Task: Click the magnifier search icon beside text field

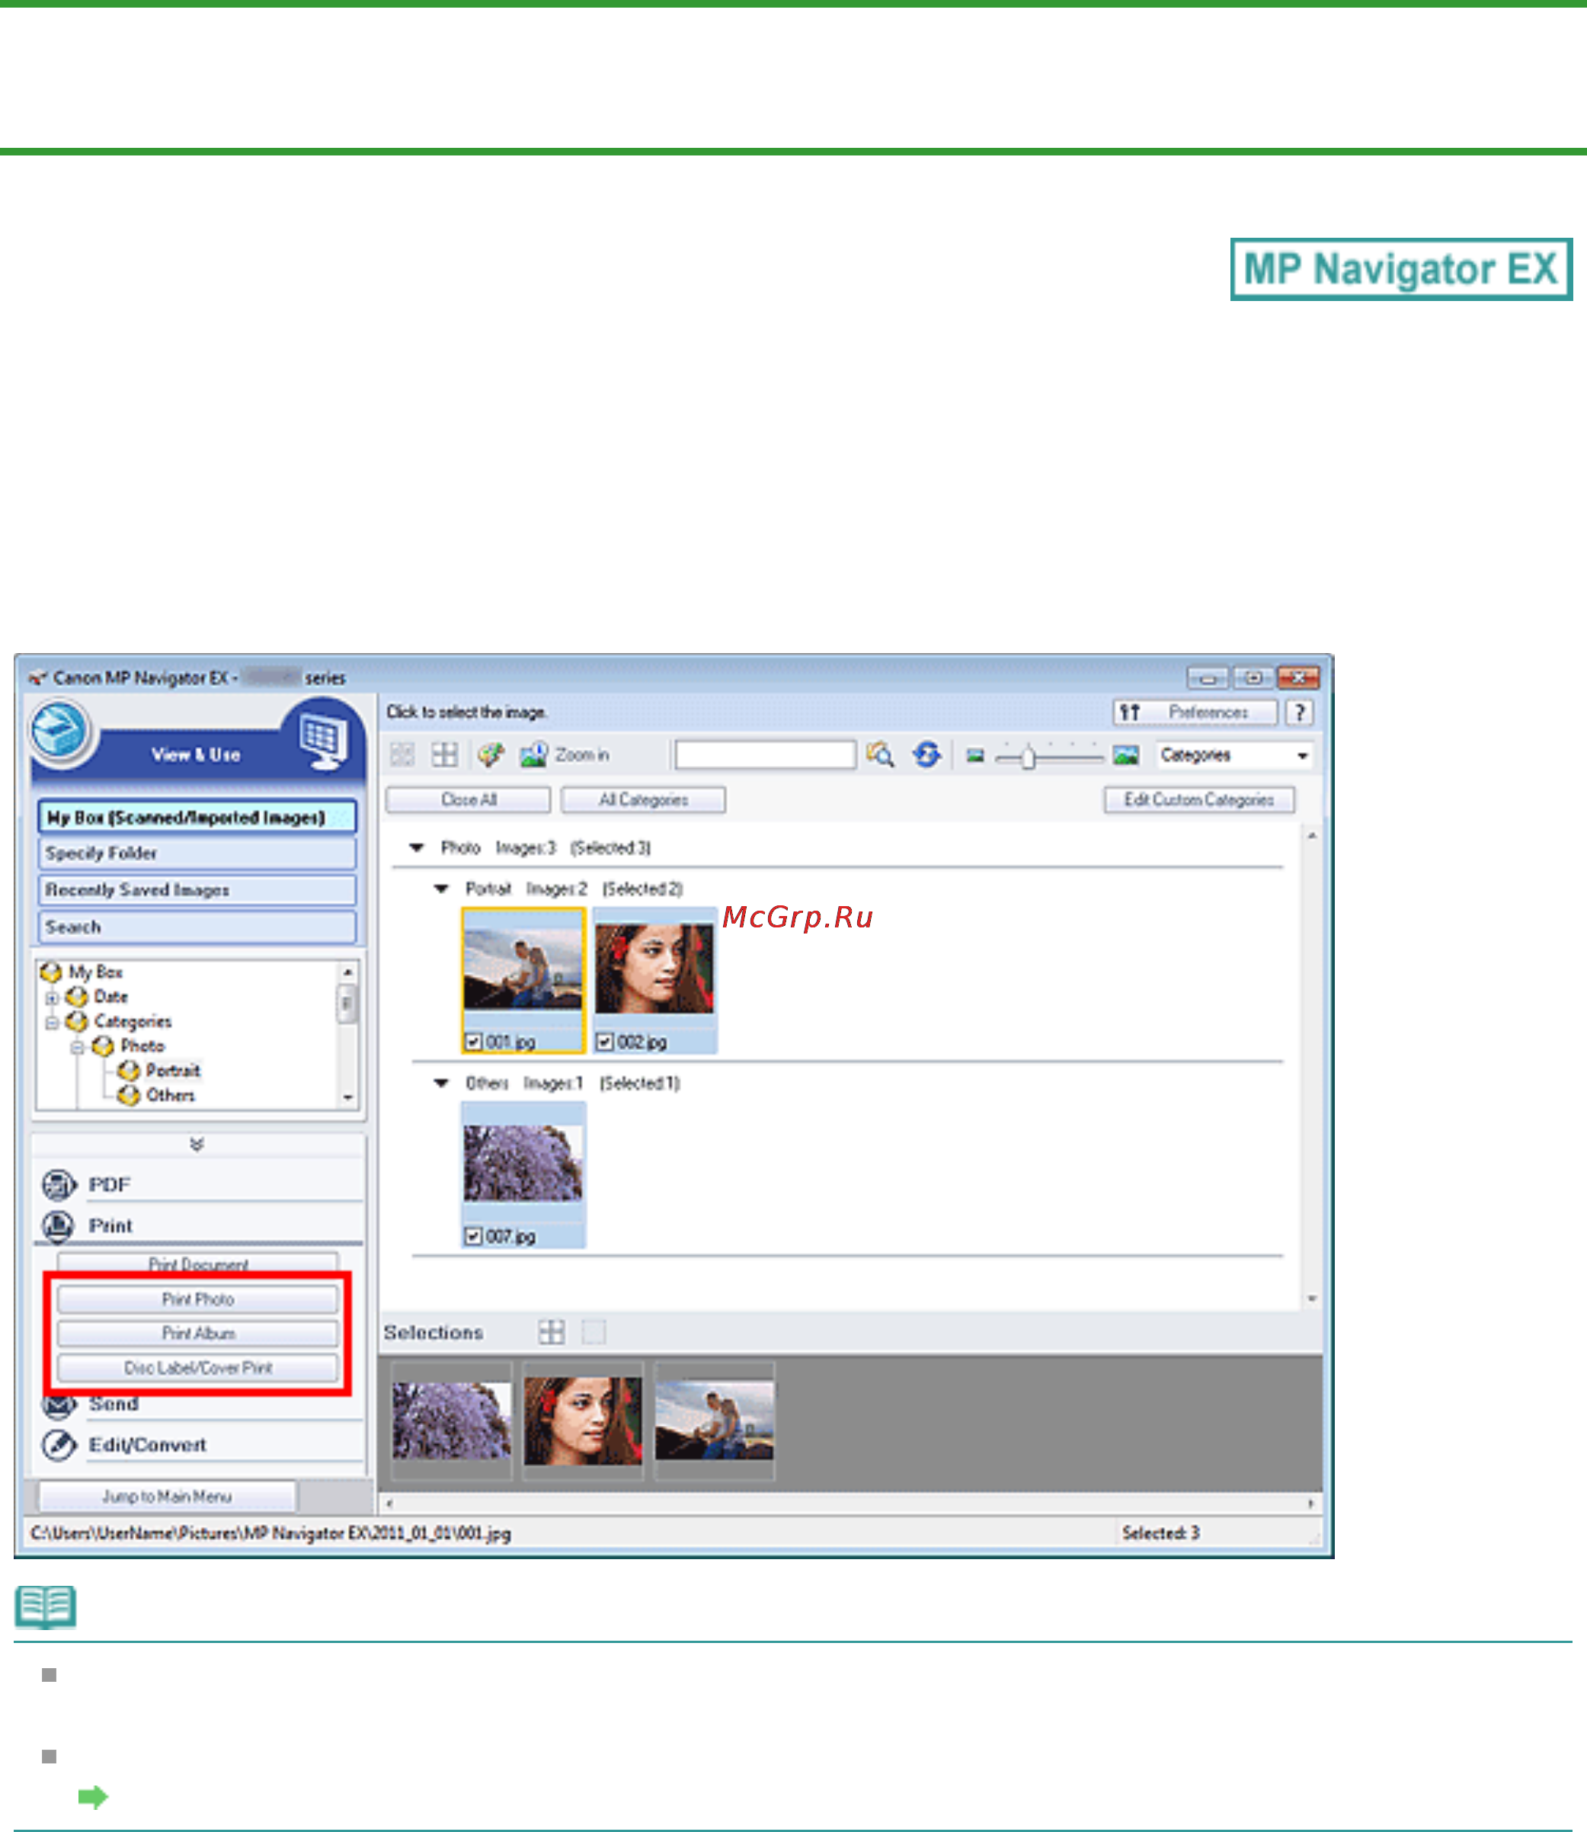Action: pos(880,754)
